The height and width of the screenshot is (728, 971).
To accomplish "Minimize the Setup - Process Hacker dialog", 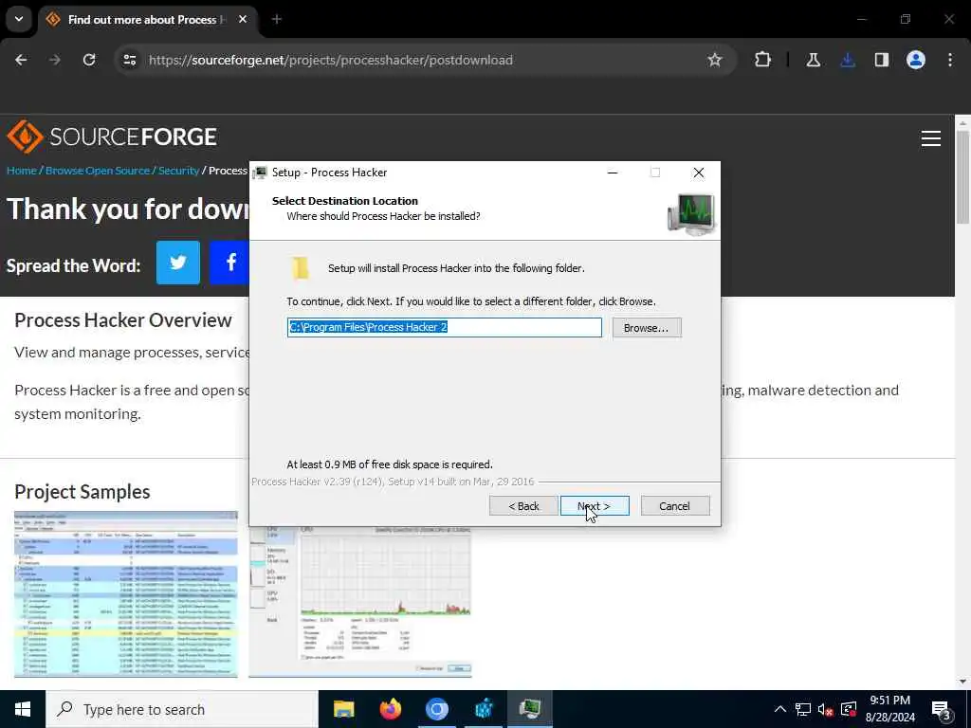I will (613, 173).
